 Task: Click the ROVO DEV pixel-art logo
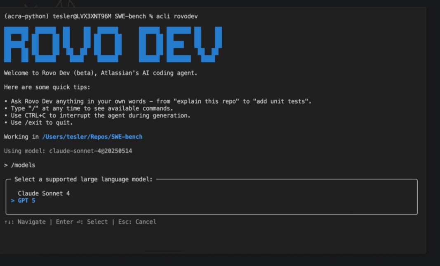[113, 44]
